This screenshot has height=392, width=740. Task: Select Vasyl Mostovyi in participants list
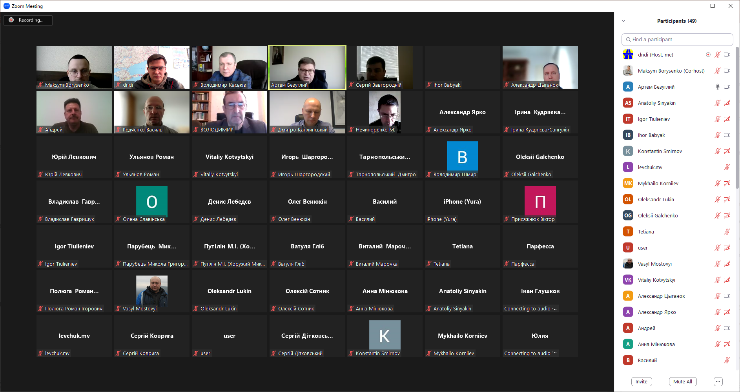pos(654,264)
